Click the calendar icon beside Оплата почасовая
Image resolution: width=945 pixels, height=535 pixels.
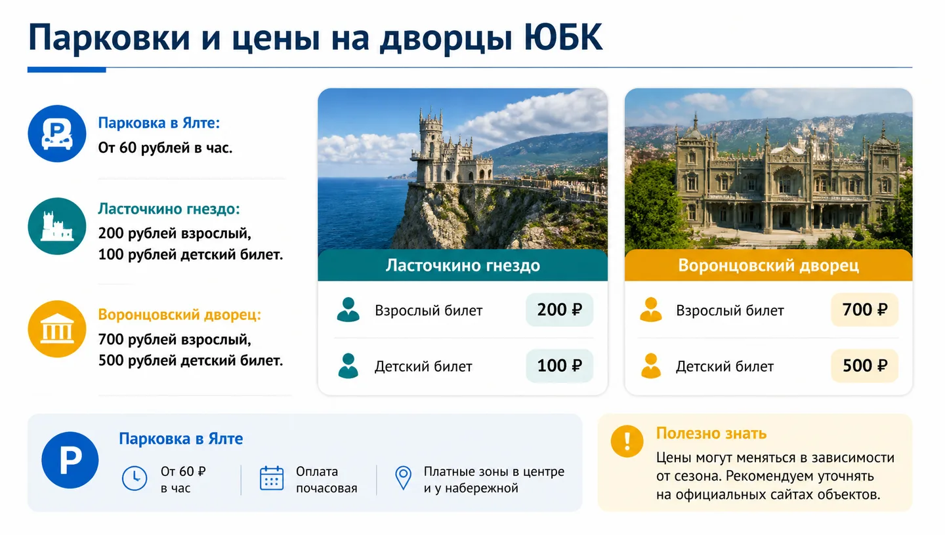(272, 479)
